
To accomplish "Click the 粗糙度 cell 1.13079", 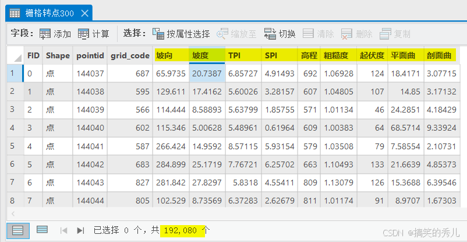I will [339, 183].
